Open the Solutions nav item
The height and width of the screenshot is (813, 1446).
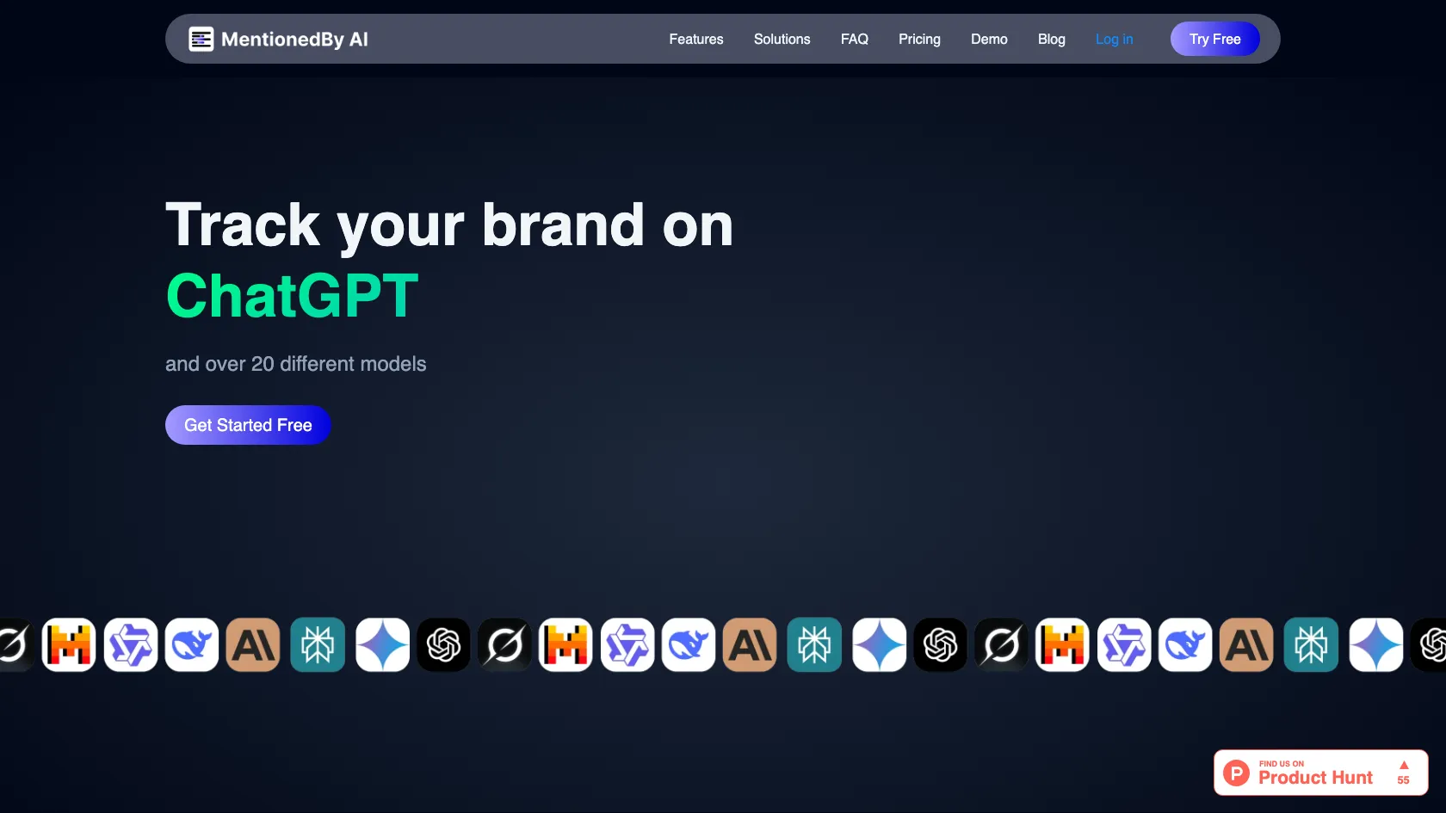(782, 39)
